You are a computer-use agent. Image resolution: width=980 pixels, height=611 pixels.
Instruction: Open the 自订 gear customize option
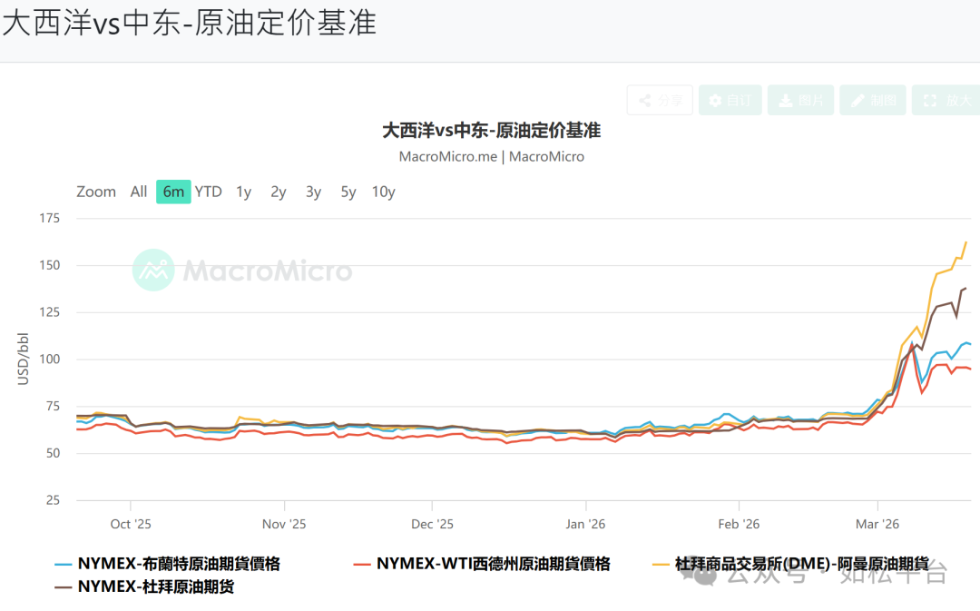(x=730, y=100)
